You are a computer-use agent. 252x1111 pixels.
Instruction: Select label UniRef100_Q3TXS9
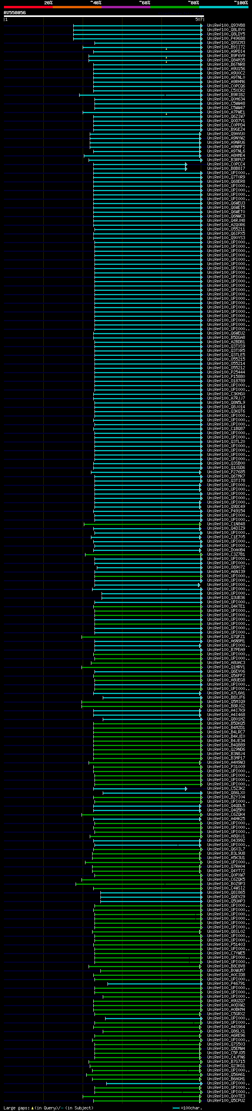[226, 346]
